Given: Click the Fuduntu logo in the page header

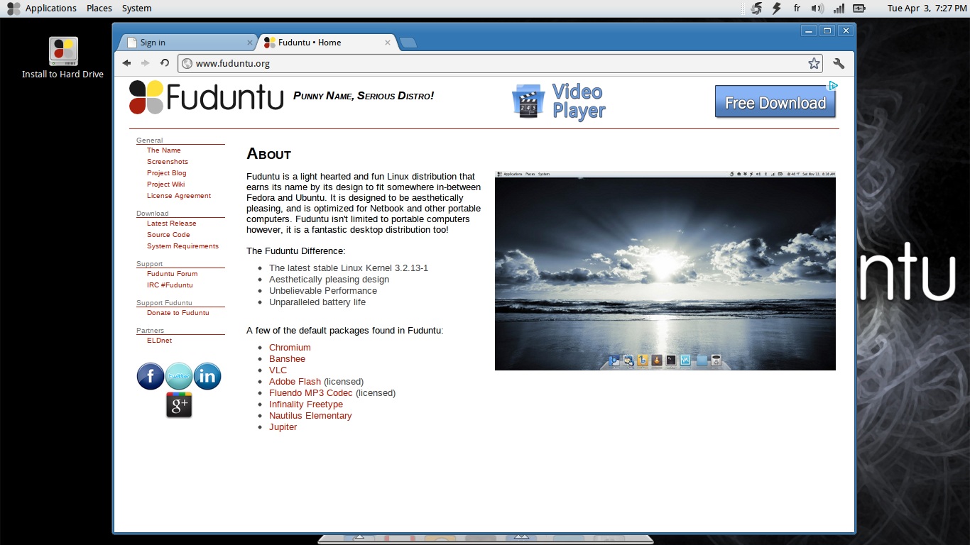Looking at the screenshot, I should coord(206,97).
